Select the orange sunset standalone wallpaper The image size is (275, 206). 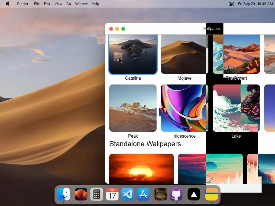pyautogui.click(x=142, y=169)
